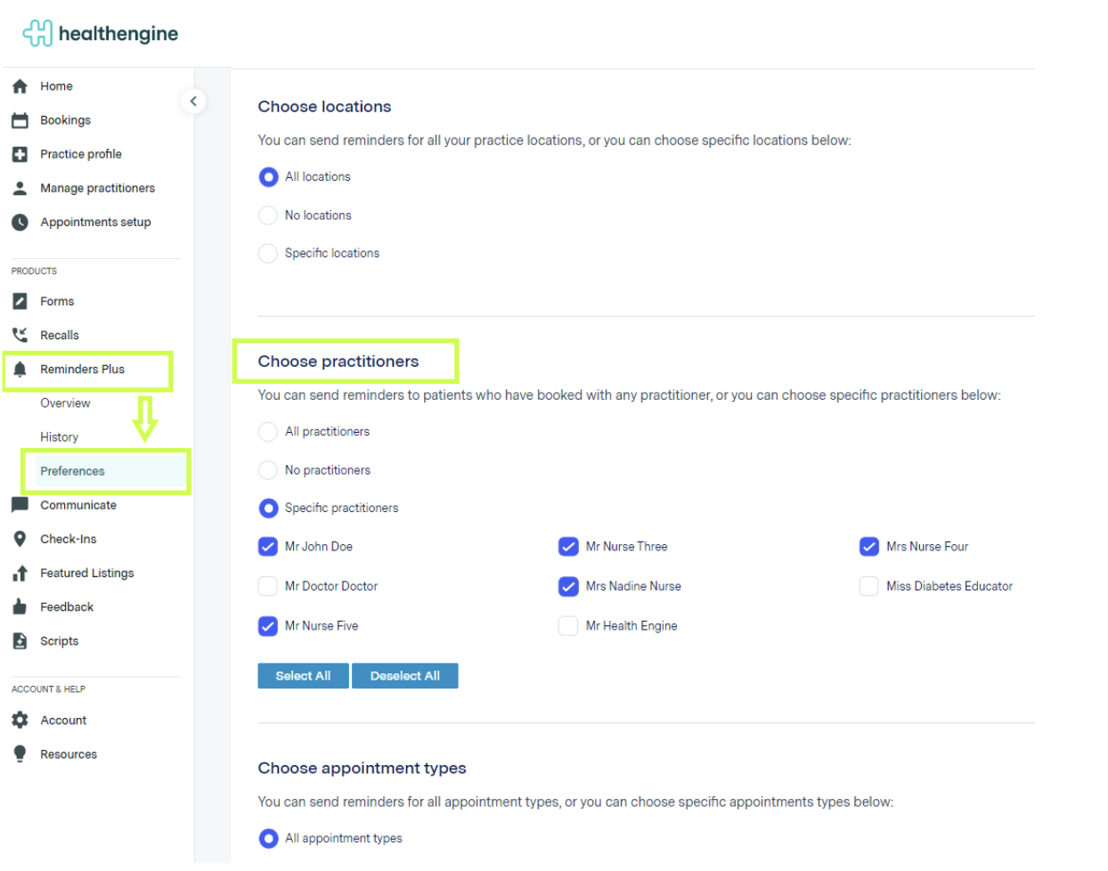This screenshot has height=871, width=1108.
Task: Uncheck the Mr Nurse Five checkbox
Action: pos(268,626)
